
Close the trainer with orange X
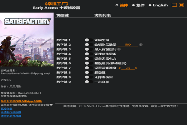182,5
